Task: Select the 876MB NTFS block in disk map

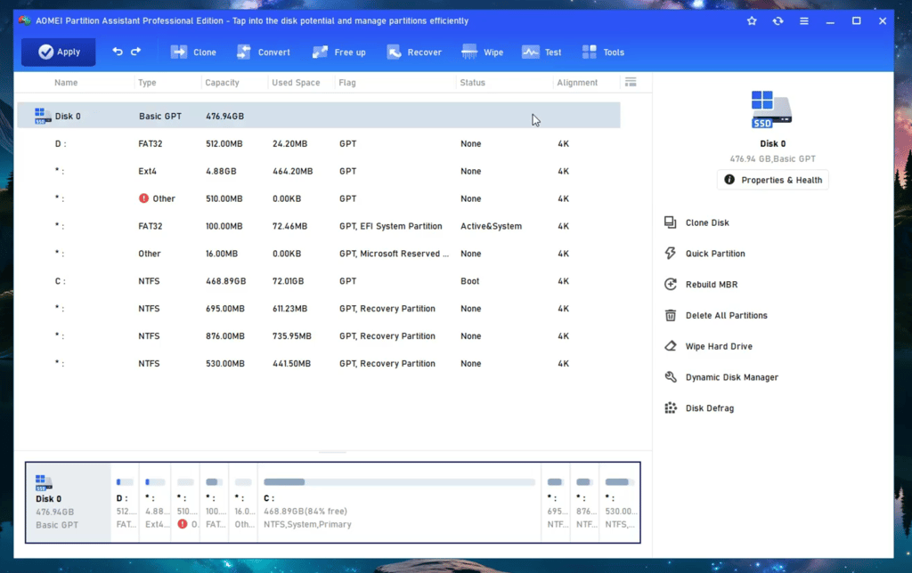Action: coord(585,503)
